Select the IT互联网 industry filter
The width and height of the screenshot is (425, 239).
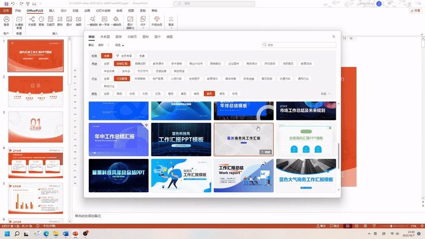click(x=122, y=79)
